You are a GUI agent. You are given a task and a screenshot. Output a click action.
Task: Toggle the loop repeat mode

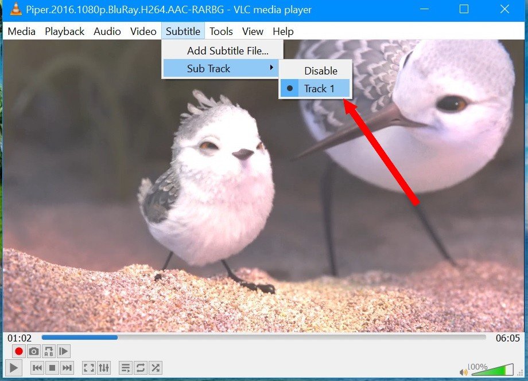tap(141, 368)
